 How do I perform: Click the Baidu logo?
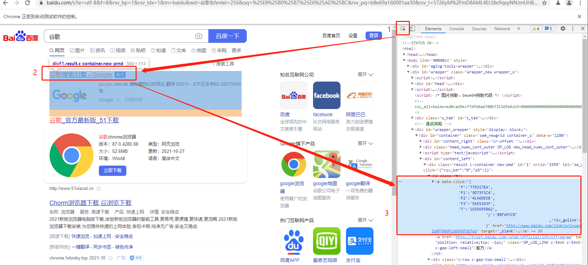pos(21,36)
